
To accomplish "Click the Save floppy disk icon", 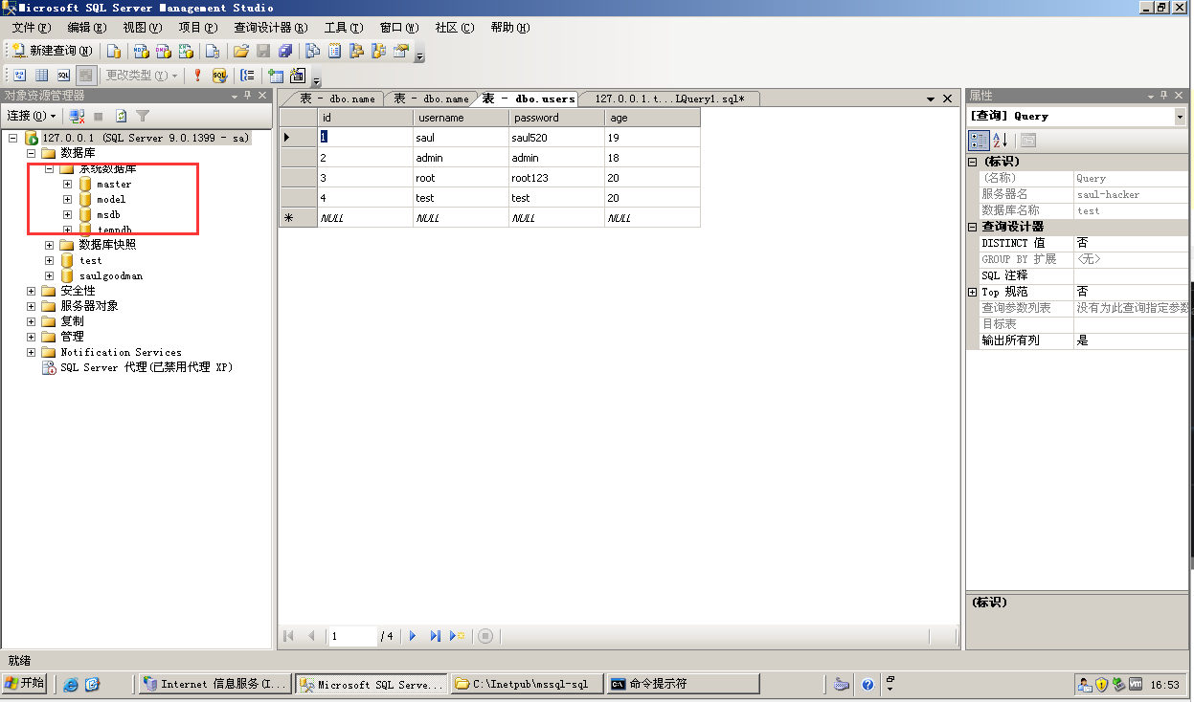I will coord(263,51).
